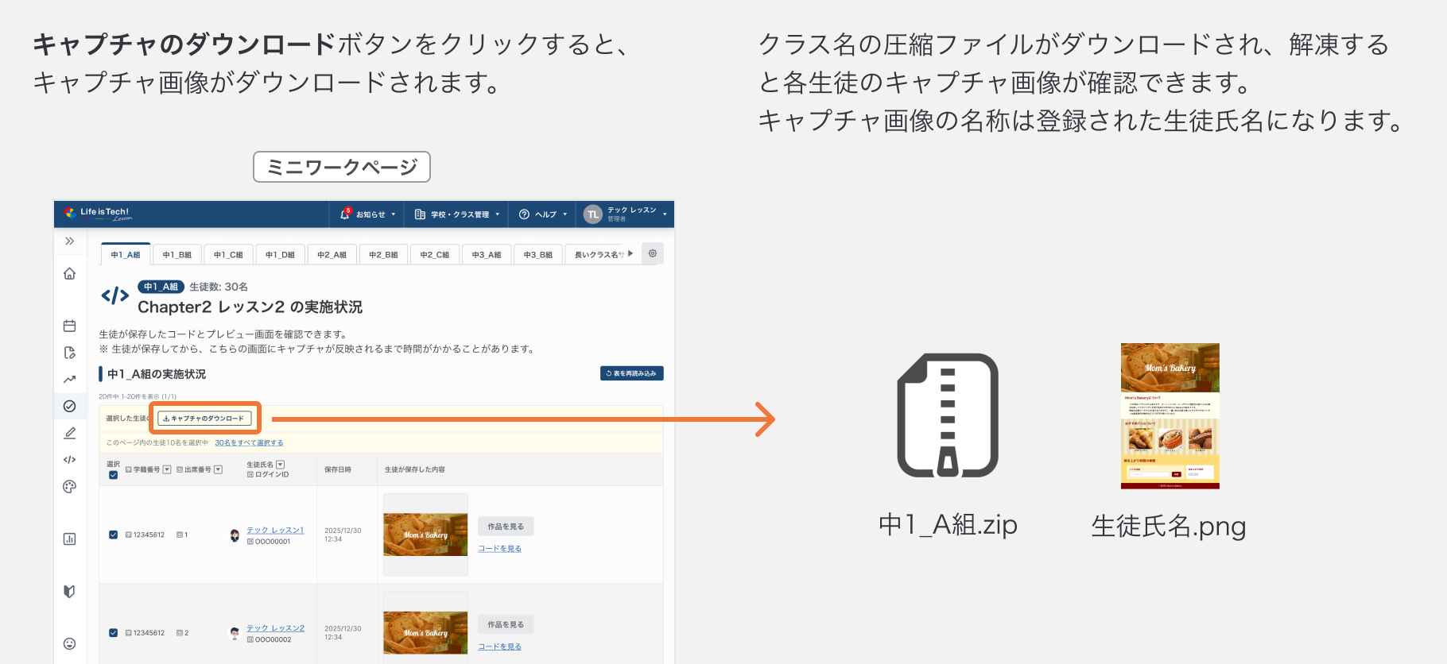1447x664 pixels.
Task: Click the 中1_A組.zip file icon
Action: click(948, 415)
